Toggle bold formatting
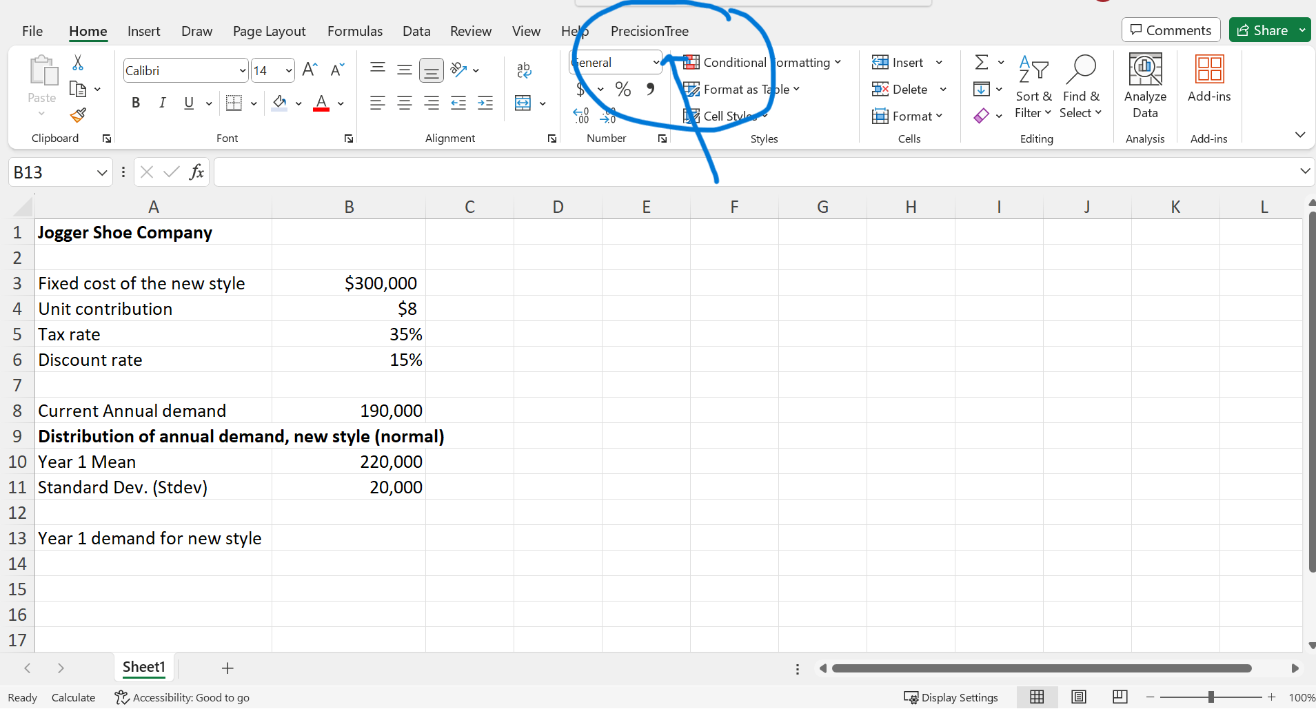Viewport: 1316px width, 709px height. click(135, 102)
